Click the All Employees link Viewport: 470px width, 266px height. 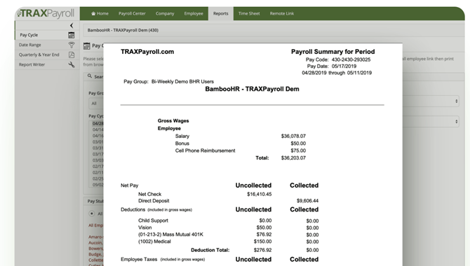pyautogui.click(x=96, y=225)
